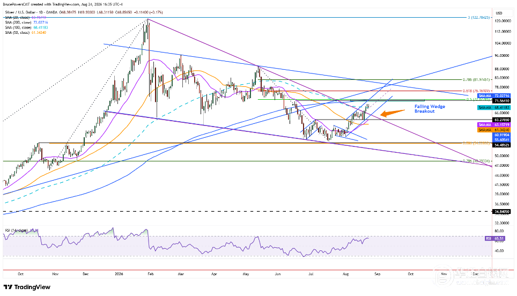The height and width of the screenshot is (296, 517).
Task: Click the 71.56410 price label
Action: pos(501,101)
